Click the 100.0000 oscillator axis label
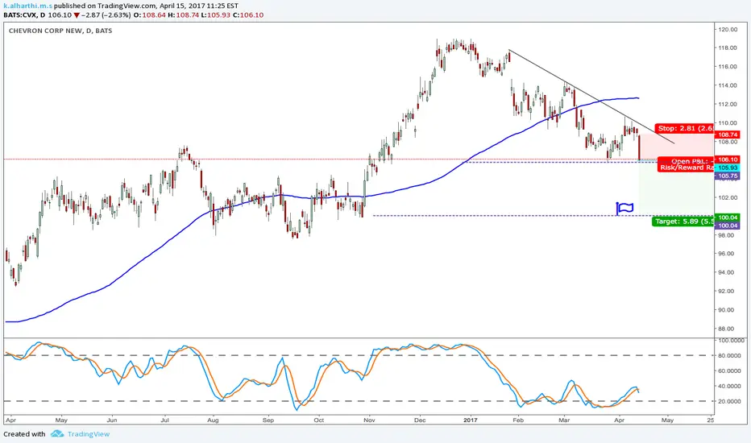The height and width of the screenshot is (443, 751). coord(730,340)
